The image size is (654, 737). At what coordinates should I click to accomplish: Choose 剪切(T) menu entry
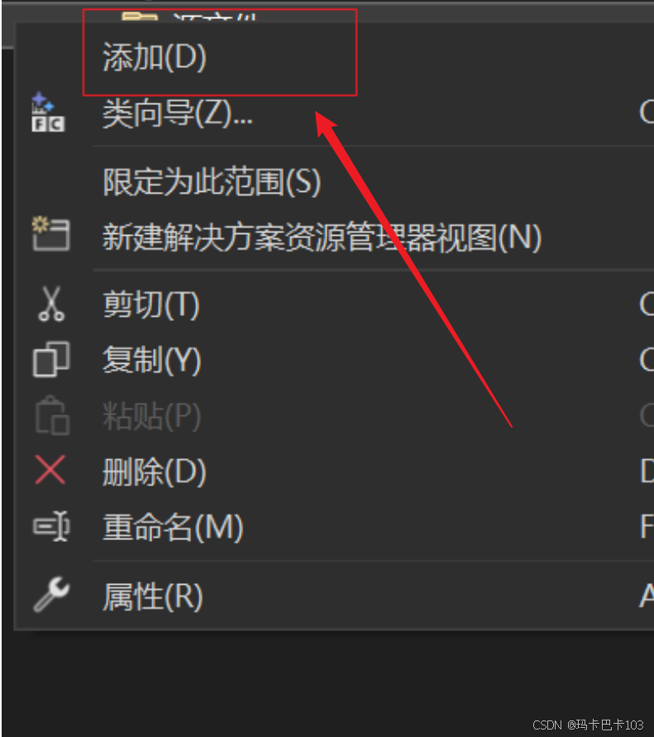[150, 305]
